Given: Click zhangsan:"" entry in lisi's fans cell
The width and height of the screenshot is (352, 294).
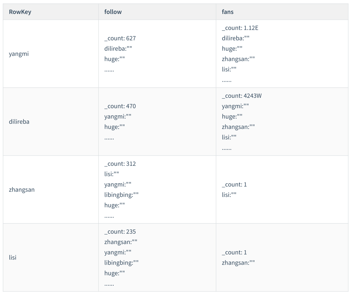Looking at the screenshot, I should (x=238, y=263).
